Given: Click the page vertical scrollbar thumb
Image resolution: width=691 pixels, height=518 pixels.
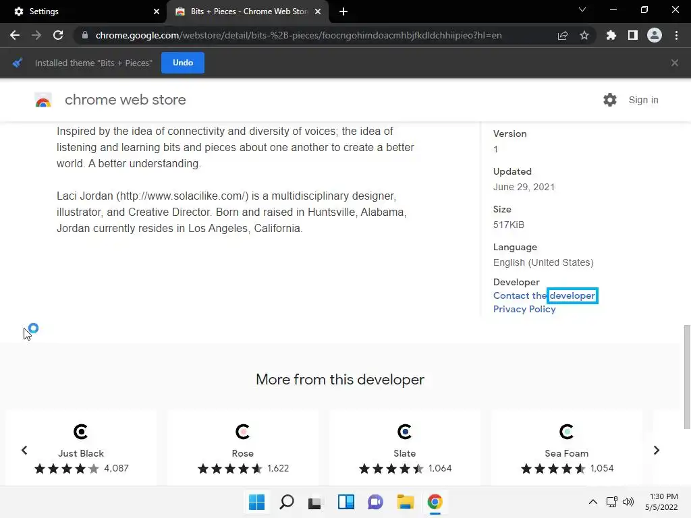Looking at the screenshot, I should 686,376.
